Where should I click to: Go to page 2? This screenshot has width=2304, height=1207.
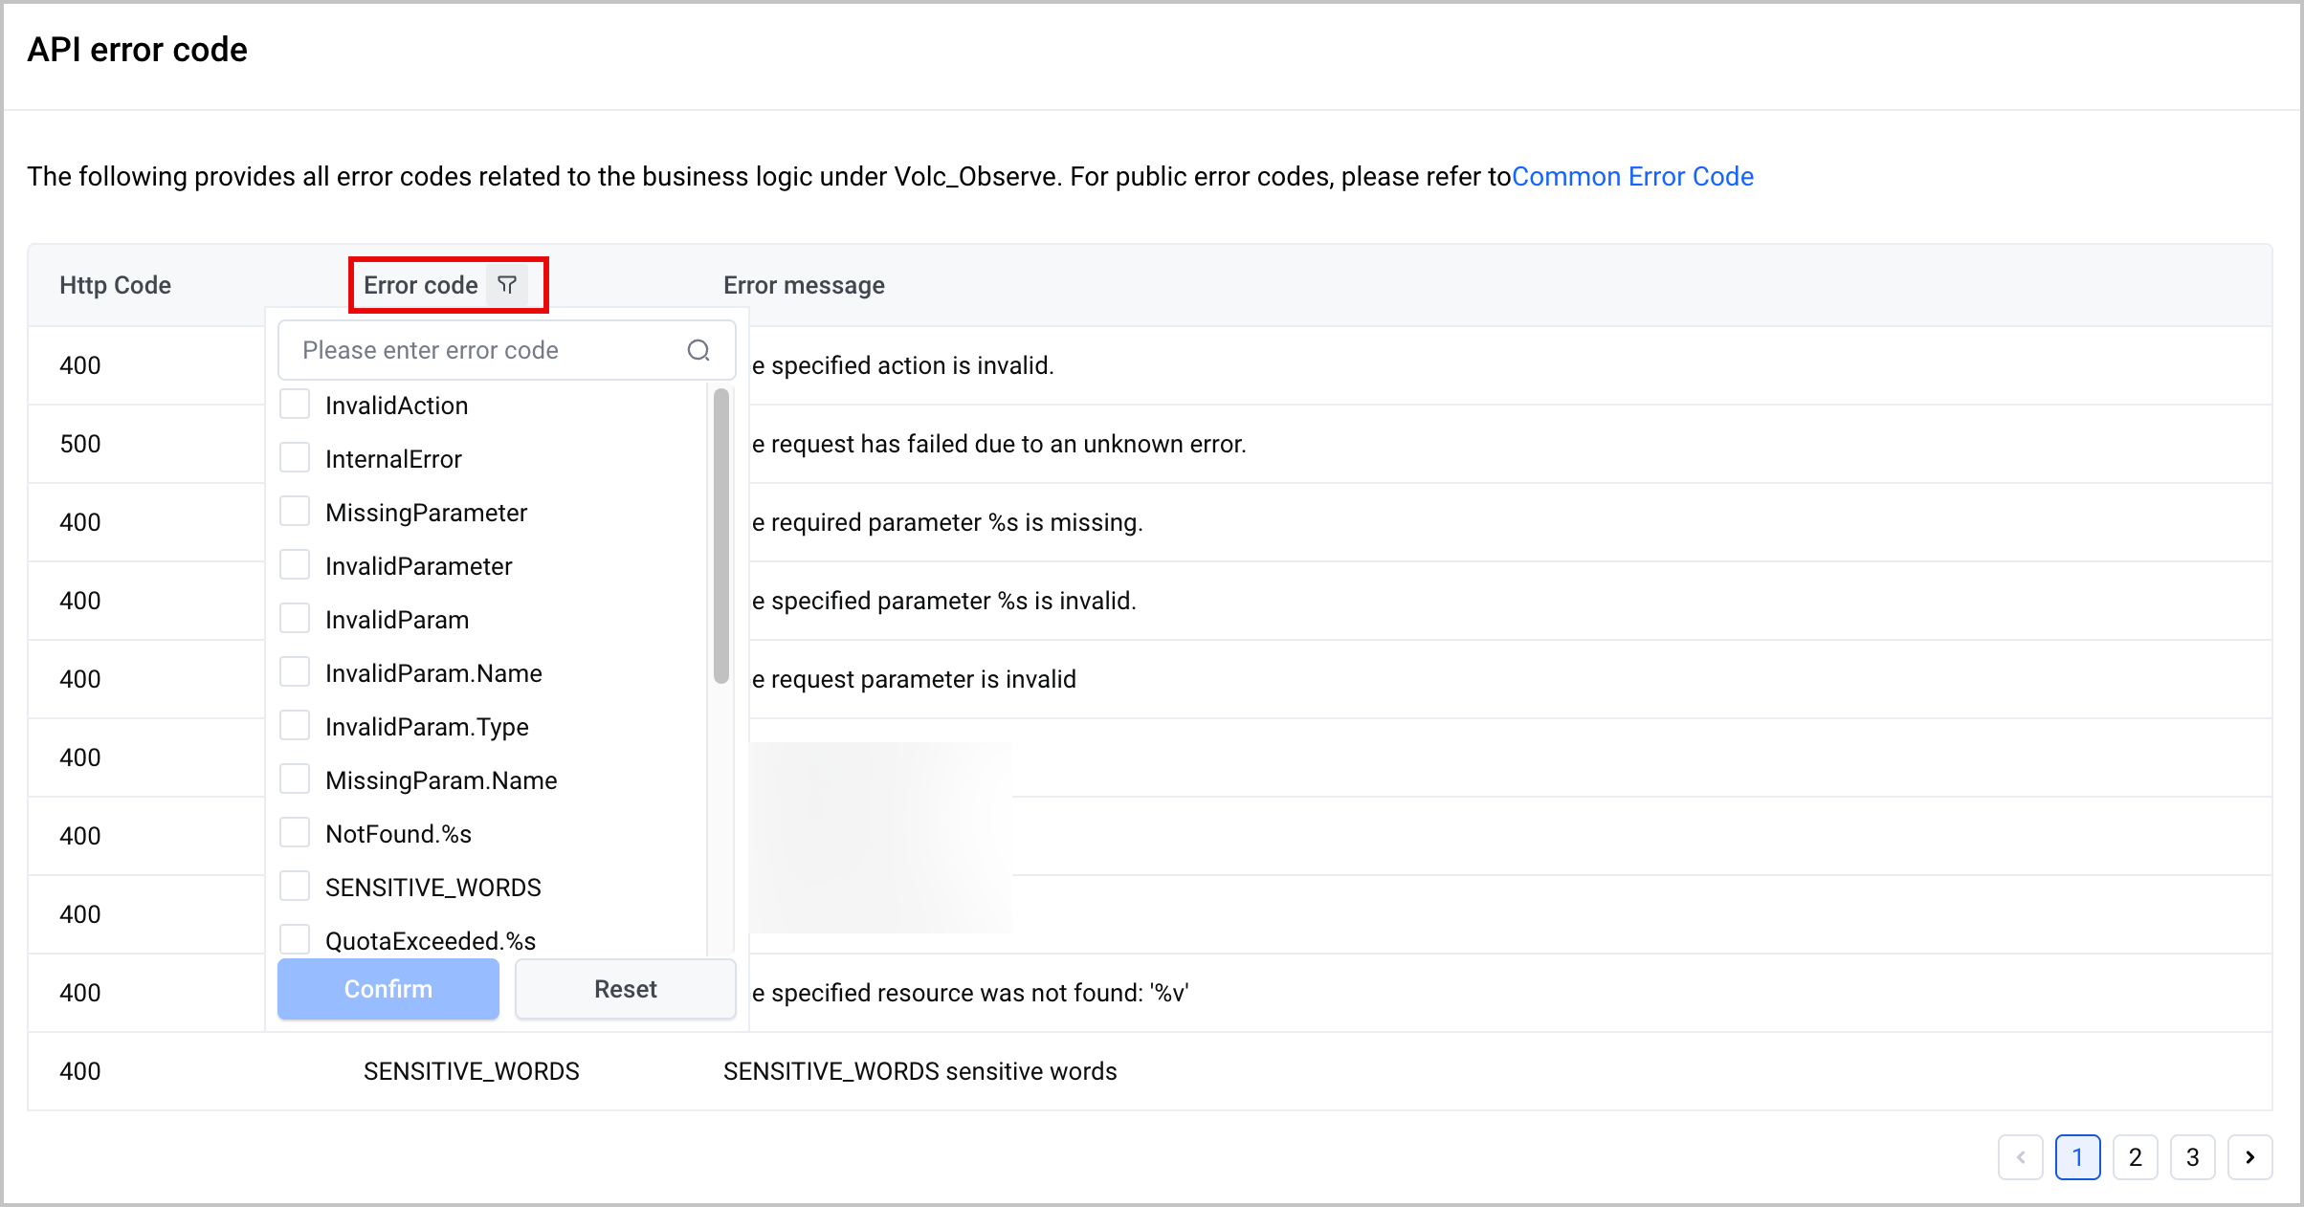click(2136, 1157)
